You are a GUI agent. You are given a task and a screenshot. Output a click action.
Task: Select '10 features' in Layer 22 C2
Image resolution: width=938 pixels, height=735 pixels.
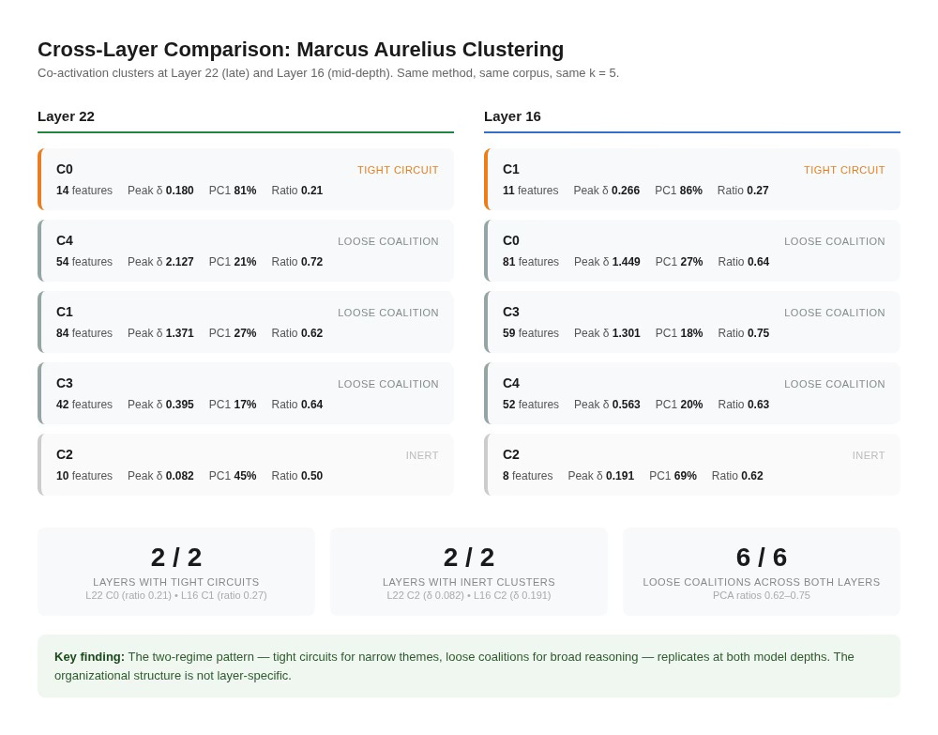pos(84,475)
